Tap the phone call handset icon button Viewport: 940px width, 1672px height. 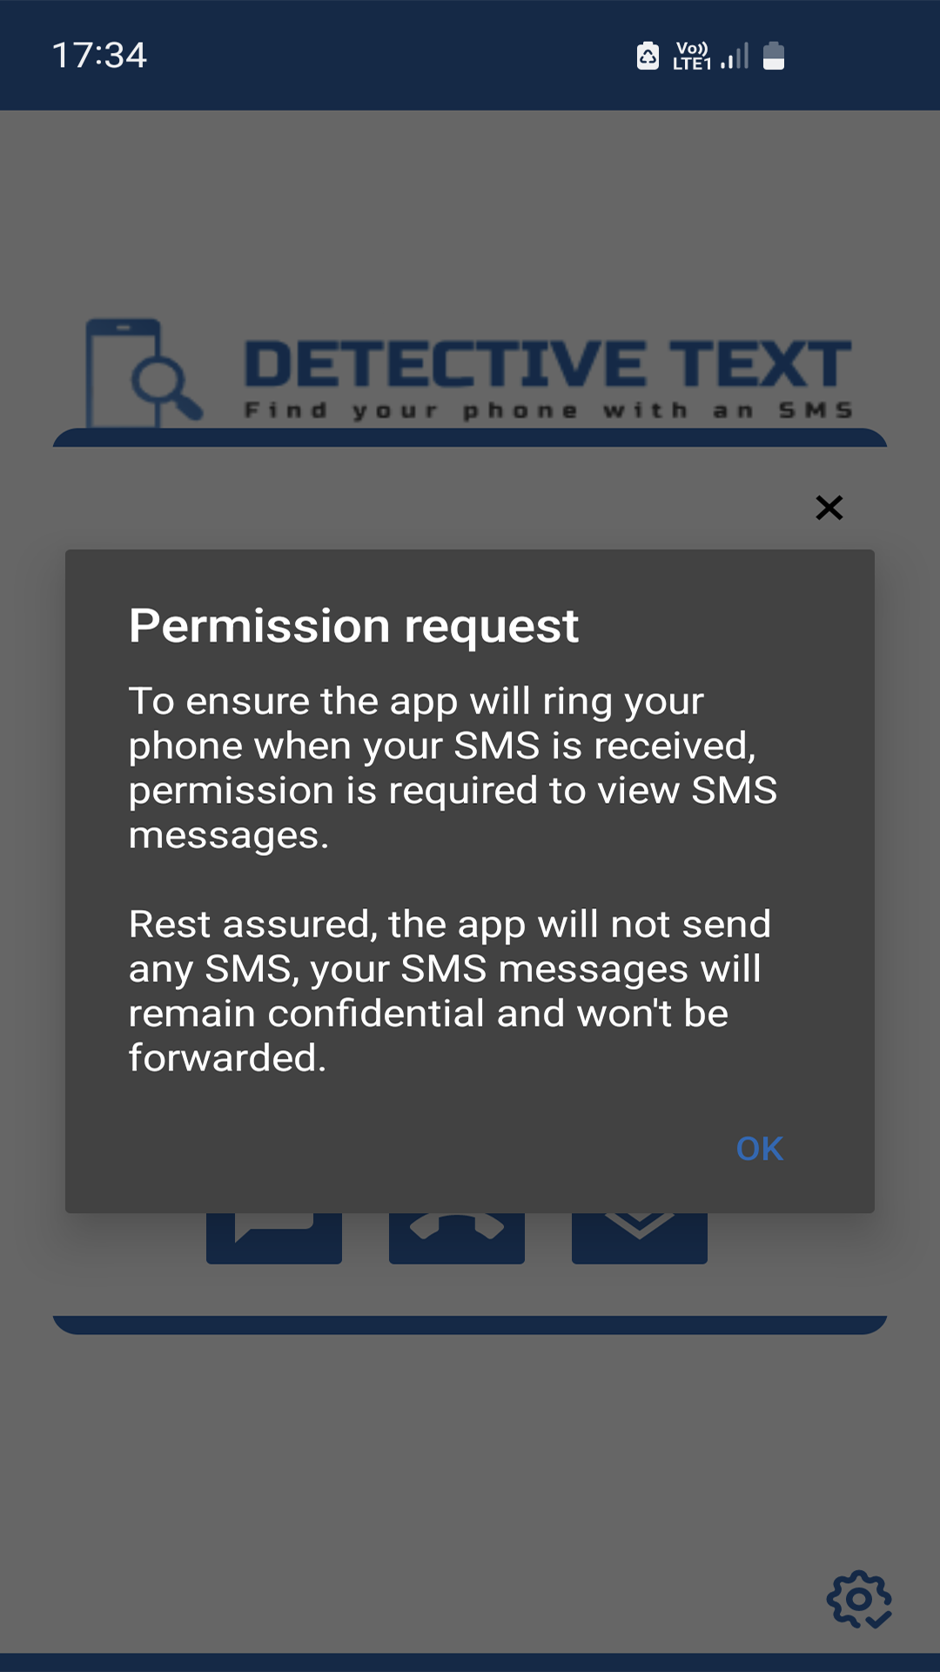click(x=457, y=1237)
